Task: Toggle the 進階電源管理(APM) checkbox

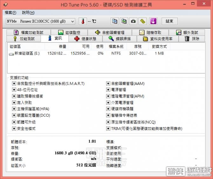Action: pos(108,96)
